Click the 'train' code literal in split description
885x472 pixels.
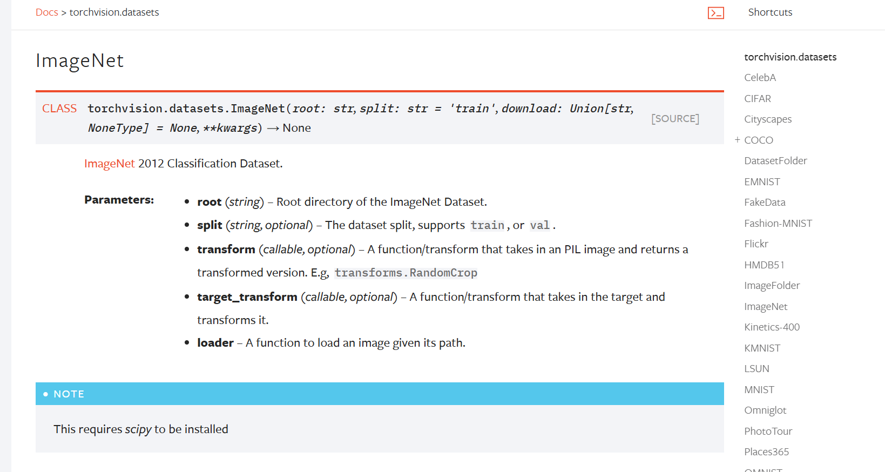click(488, 225)
